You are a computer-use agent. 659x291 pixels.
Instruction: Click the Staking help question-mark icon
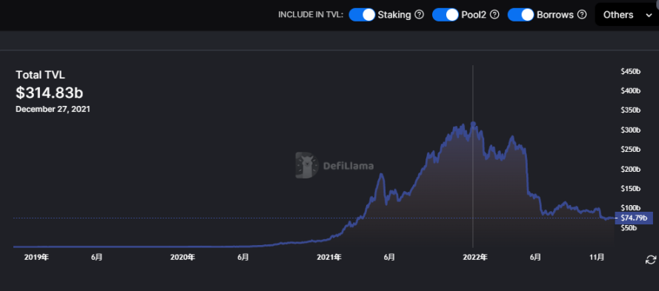(419, 15)
